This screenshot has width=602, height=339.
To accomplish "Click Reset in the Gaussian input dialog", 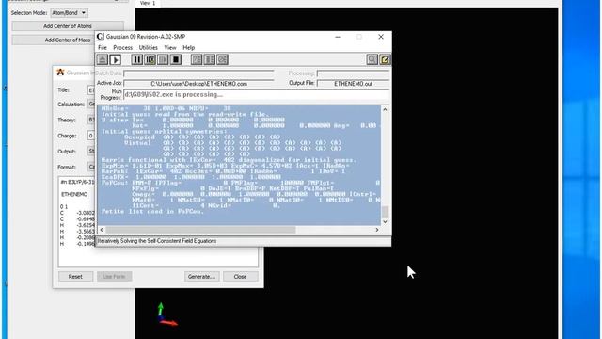I will 75,276.
